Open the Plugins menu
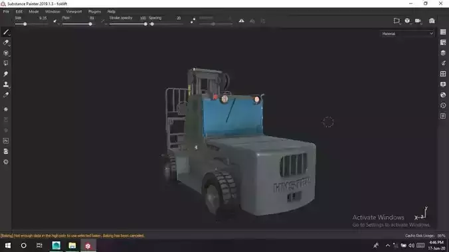 [x=94, y=11]
